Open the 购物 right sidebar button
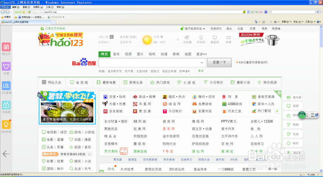 coord(293,124)
